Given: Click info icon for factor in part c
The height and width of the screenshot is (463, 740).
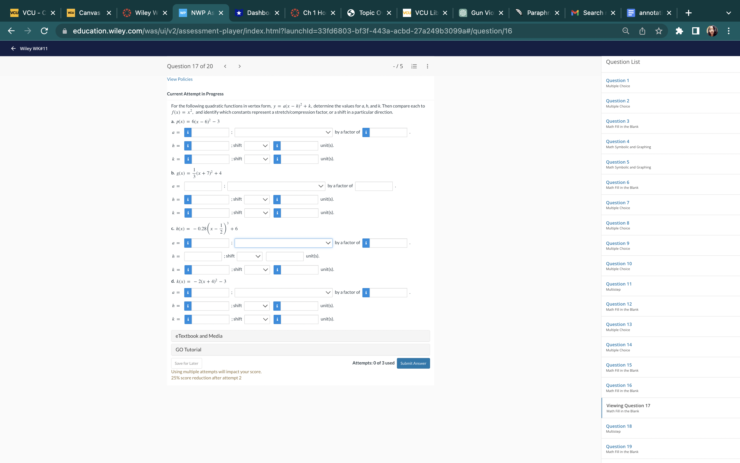Looking at the screenshot, I should pyautogui.click(x=366, y=243).
